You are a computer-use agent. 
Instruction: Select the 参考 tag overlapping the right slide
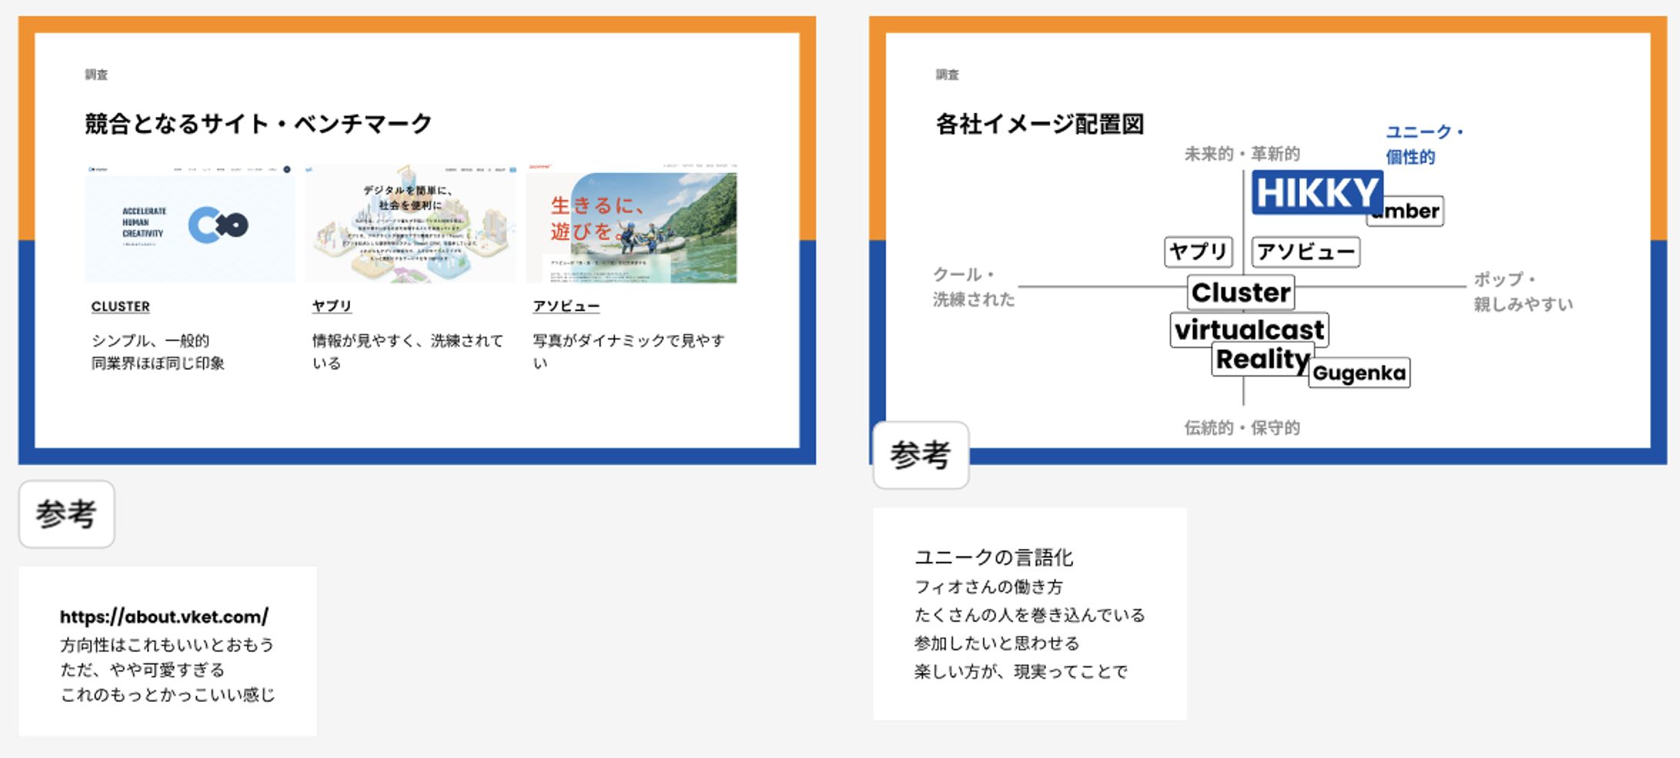coord(921,455)
